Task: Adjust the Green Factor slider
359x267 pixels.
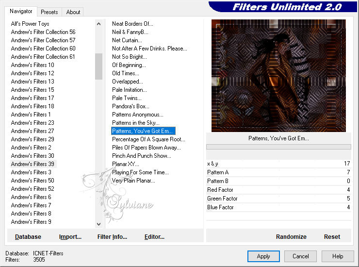Action: point(278,198)
